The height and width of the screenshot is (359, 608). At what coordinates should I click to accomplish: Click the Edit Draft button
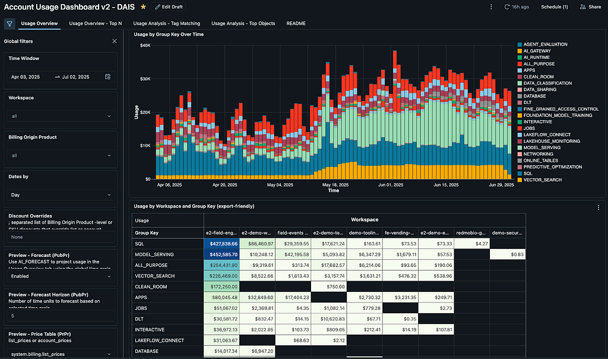168,7
